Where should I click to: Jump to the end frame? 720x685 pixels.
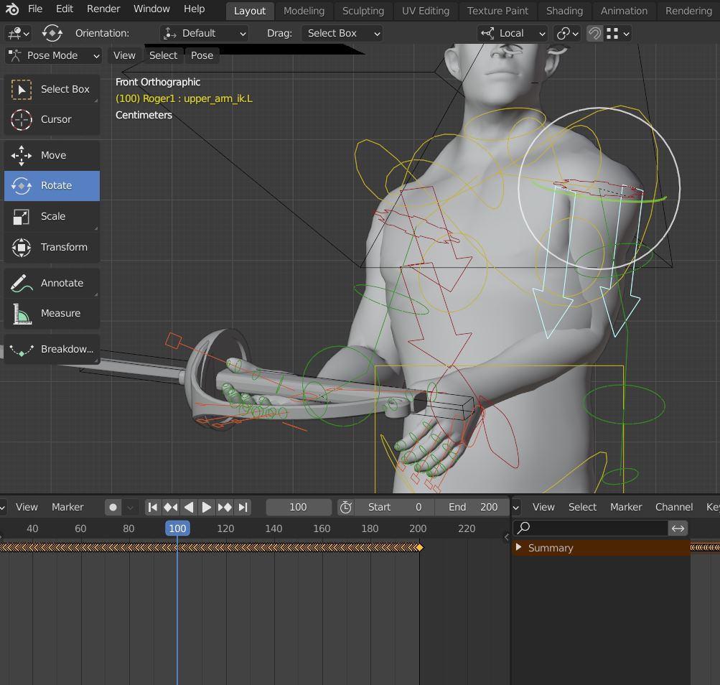[243, 507]
